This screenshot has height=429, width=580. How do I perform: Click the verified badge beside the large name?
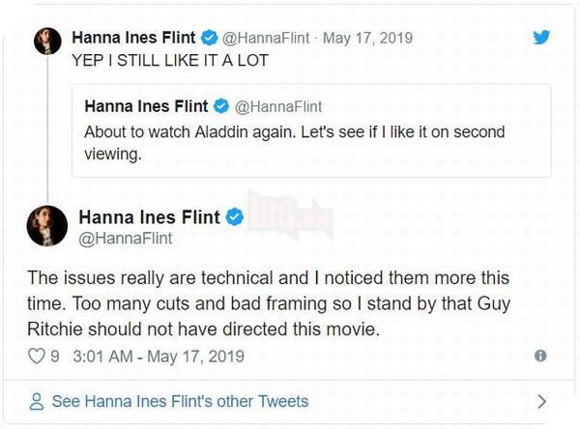235,217
